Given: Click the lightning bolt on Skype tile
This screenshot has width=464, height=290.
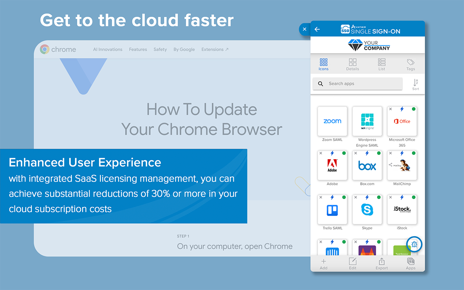Looking at the screenshot, I should 367,198.
